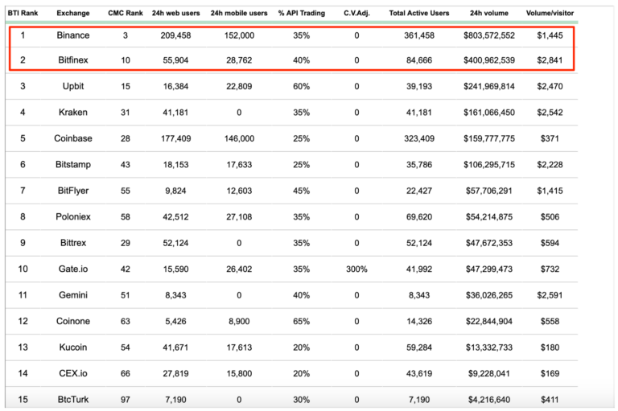Click Kraken 24h volume $161,066,450
Image resolution: width=618 pixels, height=411 pixels.
click(x=489, y=113)
